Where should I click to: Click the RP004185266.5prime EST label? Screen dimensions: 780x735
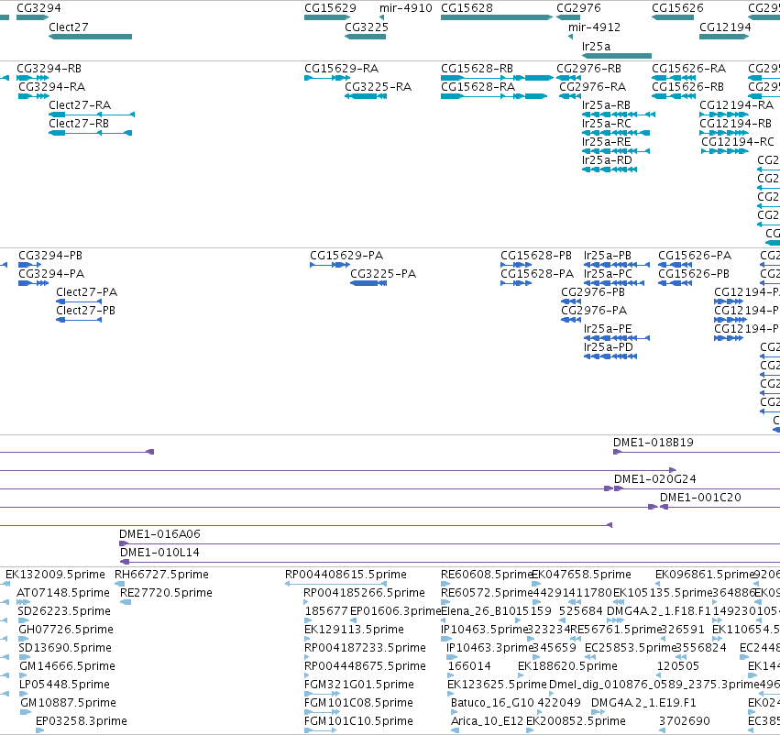pos(364,593)
